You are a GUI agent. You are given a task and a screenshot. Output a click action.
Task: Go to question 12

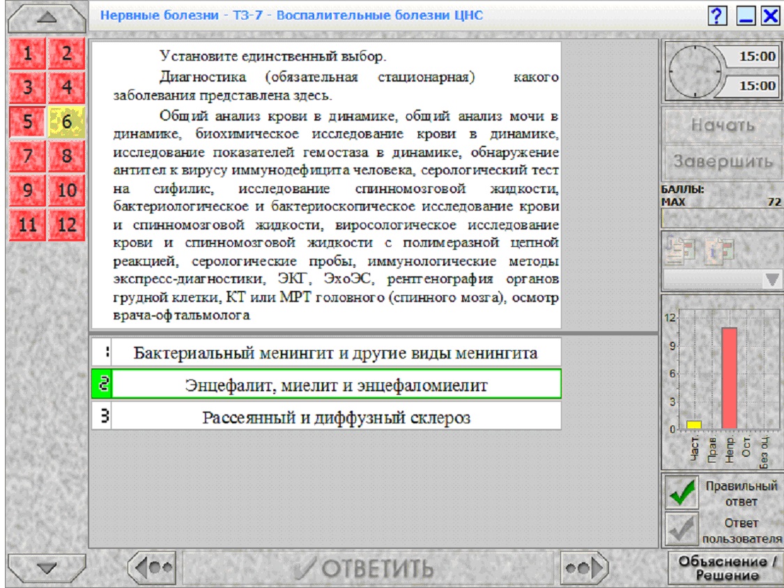coord(66,224)
